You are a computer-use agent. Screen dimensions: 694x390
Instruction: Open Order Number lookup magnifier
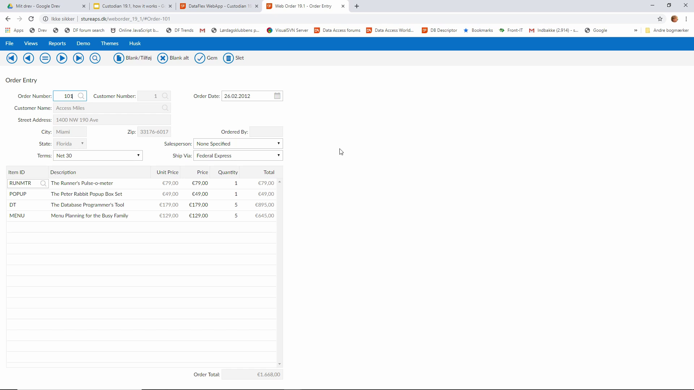coord(81,96)
